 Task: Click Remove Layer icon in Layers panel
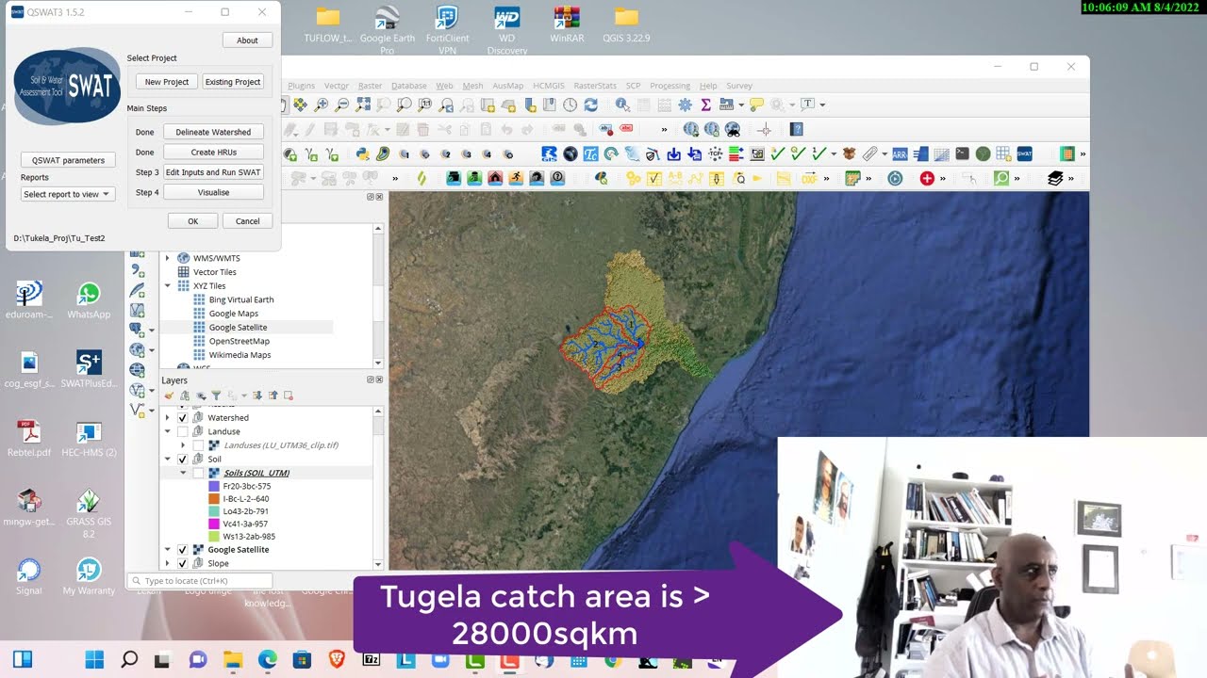pyautogui.click(x=289, y=395)
